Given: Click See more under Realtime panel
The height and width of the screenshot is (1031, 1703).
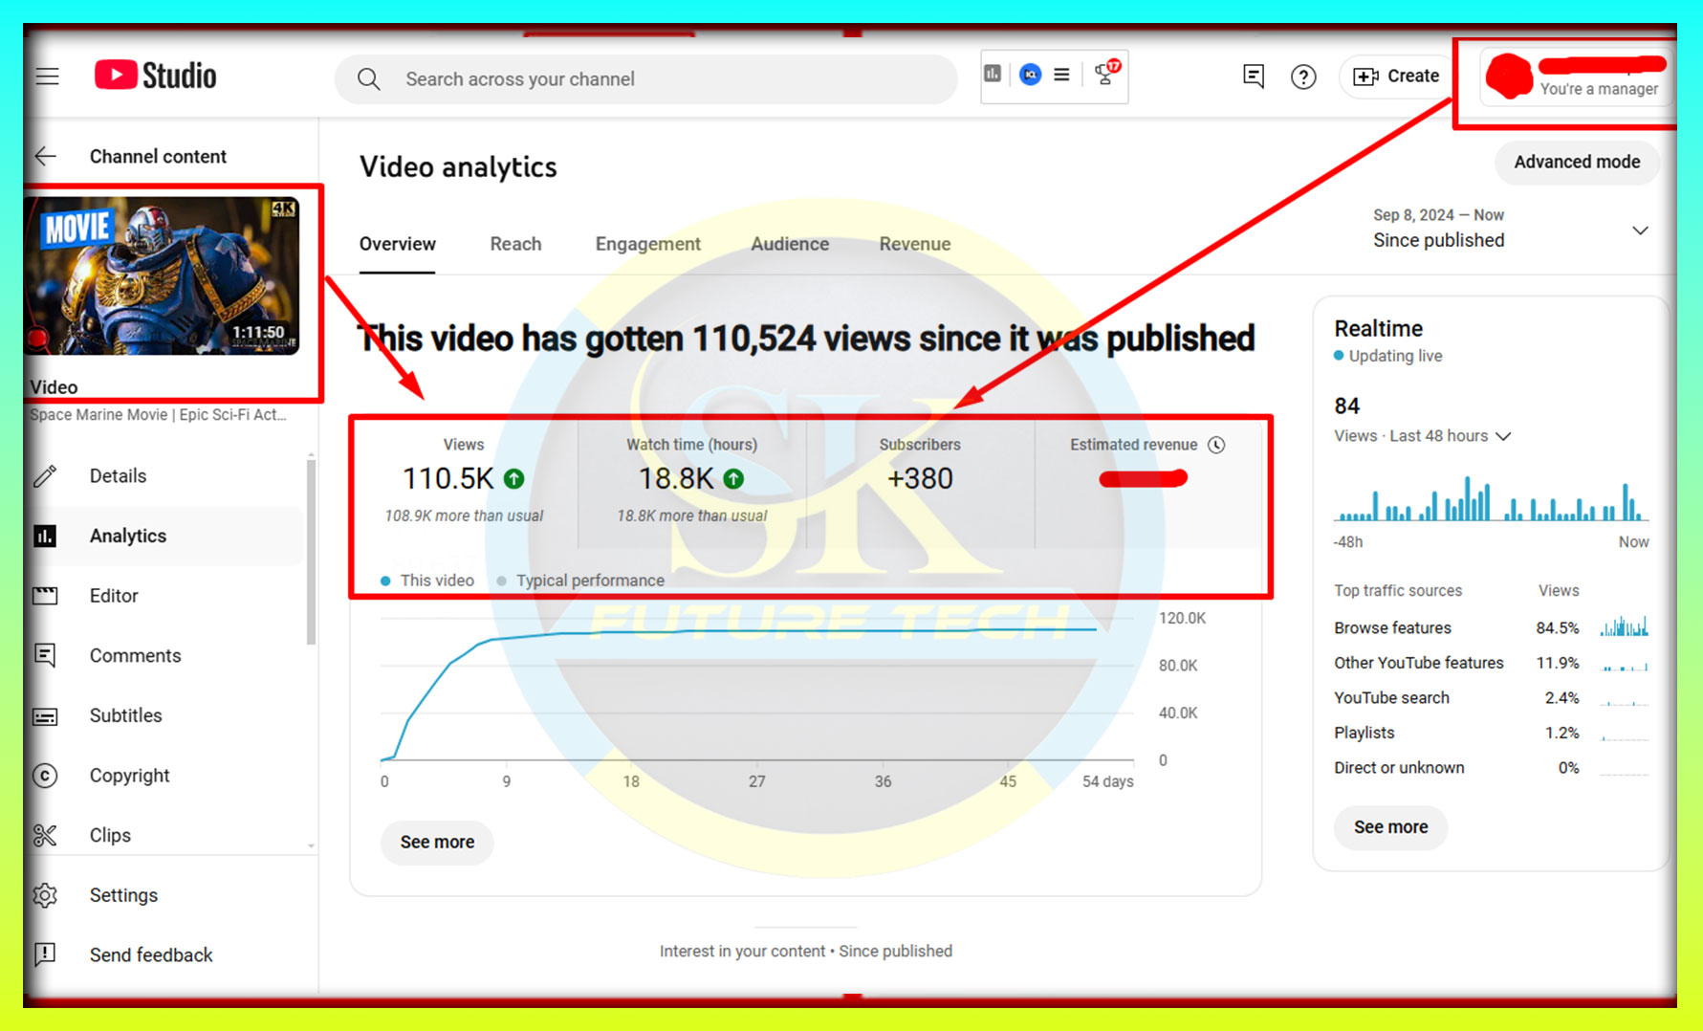Looking at the screenshot, I should 1390,827.
